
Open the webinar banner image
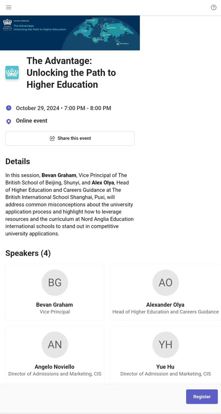70,33
